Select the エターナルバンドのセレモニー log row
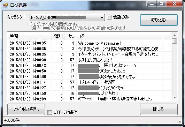The image size is (185, 127). coord(90,54)
